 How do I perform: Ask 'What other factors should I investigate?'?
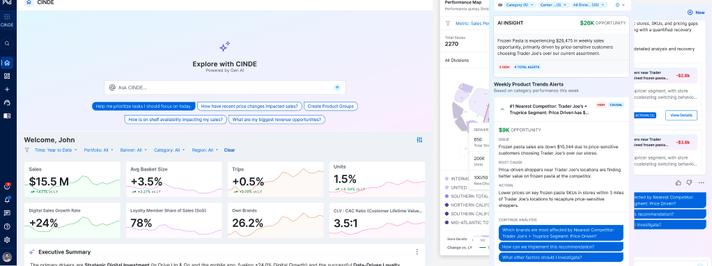561,258
